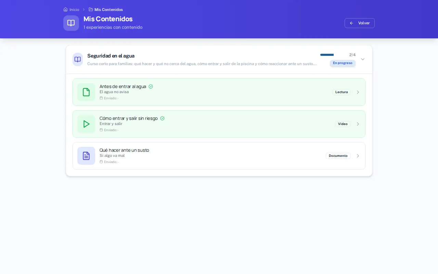Click the Curso corto para familias description text
The width and height of the screenshot is (438, 274).
click(x=202, y=64)
